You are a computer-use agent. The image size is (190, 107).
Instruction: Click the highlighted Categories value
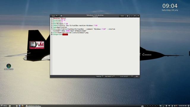pos(65,34)
